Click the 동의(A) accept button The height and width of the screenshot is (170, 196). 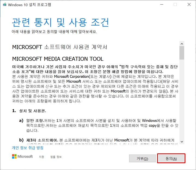point(171,158)
